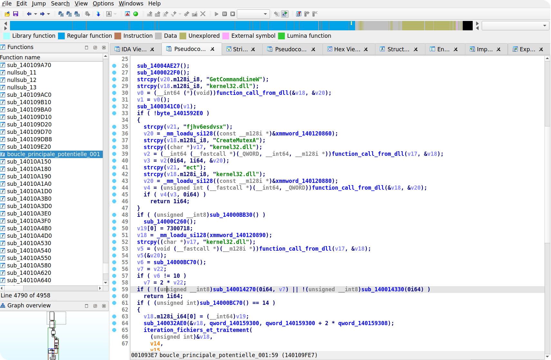Viewport: 551px width, 360px height.
Task: Close the Struct... tab with its X
Action: pos(416,49)
